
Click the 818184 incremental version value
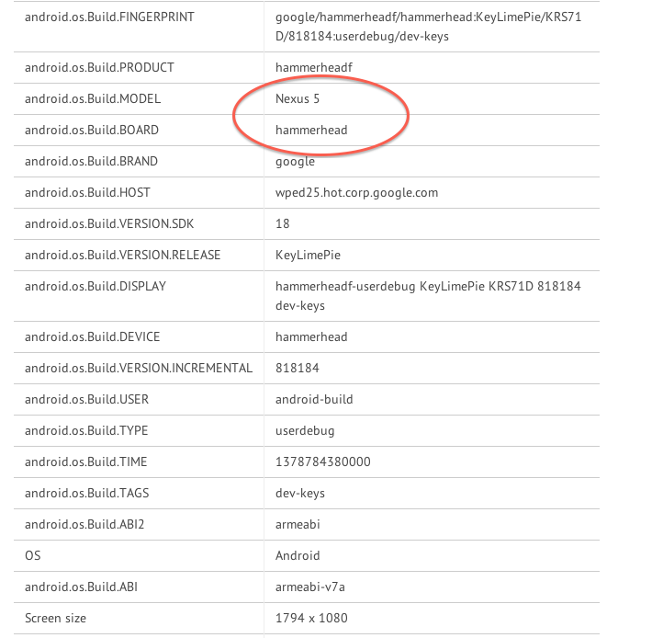tap(298, 368)
